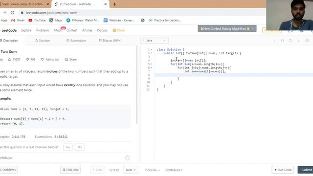Collapse code fold arrow on line 1
Image resolution: width=313 pixels, height=176 pixels.
pyautogui.click(x=151, y=49)
